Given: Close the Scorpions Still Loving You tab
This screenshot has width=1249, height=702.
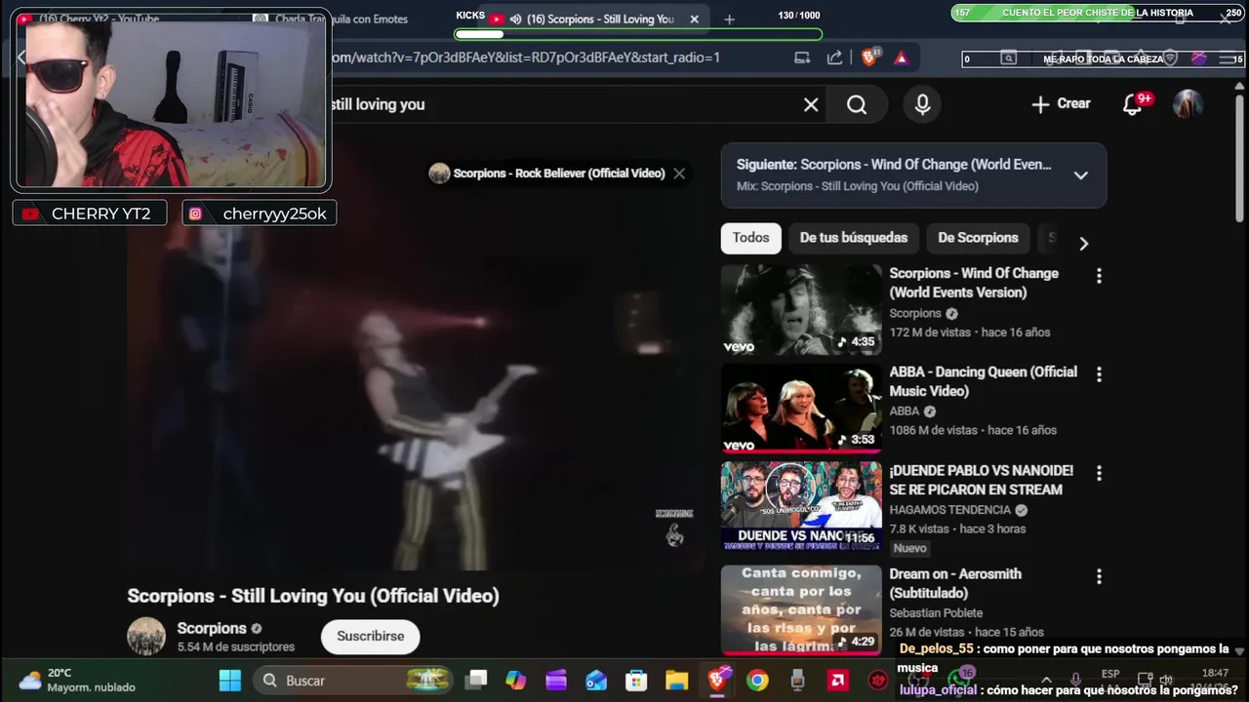Looking at the screenshot, I should [x=695, y=19].
